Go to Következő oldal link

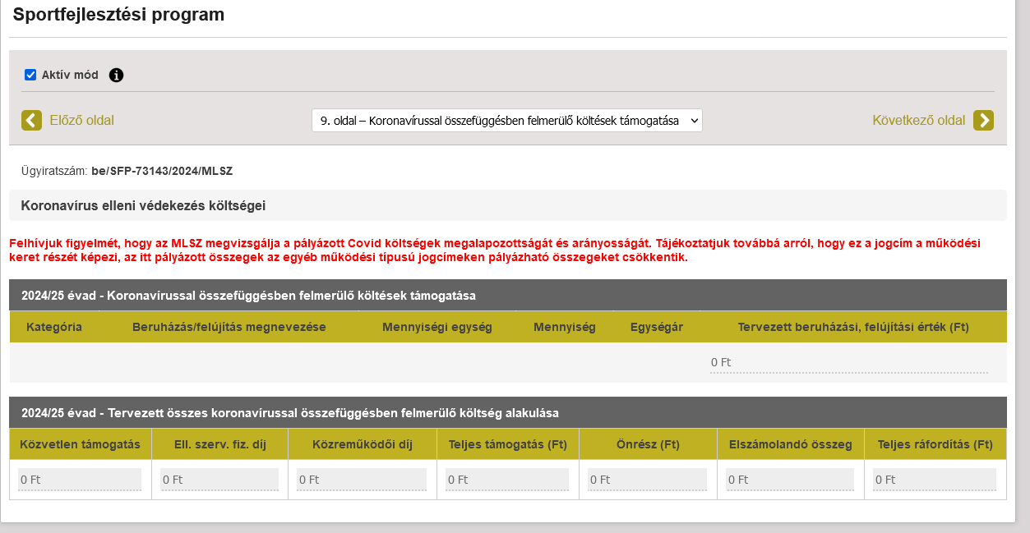[918, 121]
